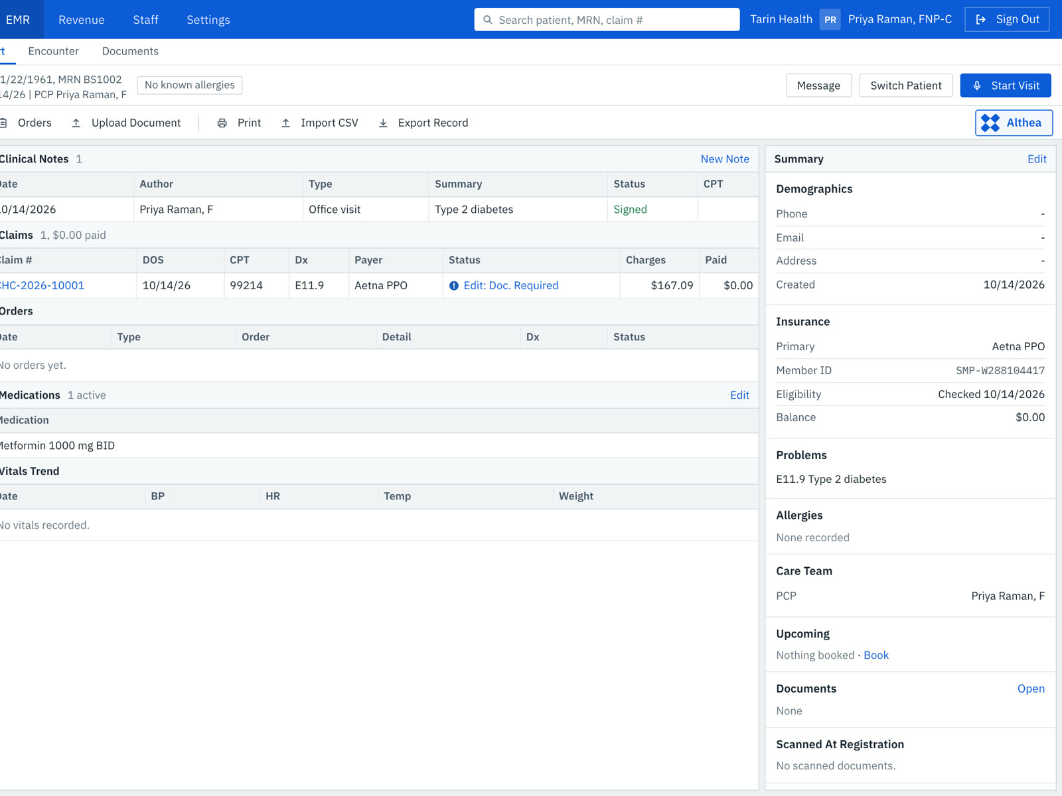Click the microphone icon in Start Visit
This screenshot has height=796, width=1062.
(977, 86)
